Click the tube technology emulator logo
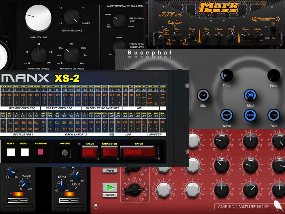Image resolution: width=285 pixels, height=214 pixels. tap(265, 18)
